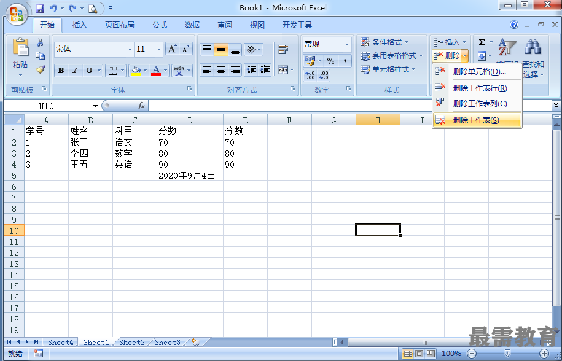The height and width of the screenshot is (361, 562).
Task: Set top vertical alignment
Action: click(207, 49)
